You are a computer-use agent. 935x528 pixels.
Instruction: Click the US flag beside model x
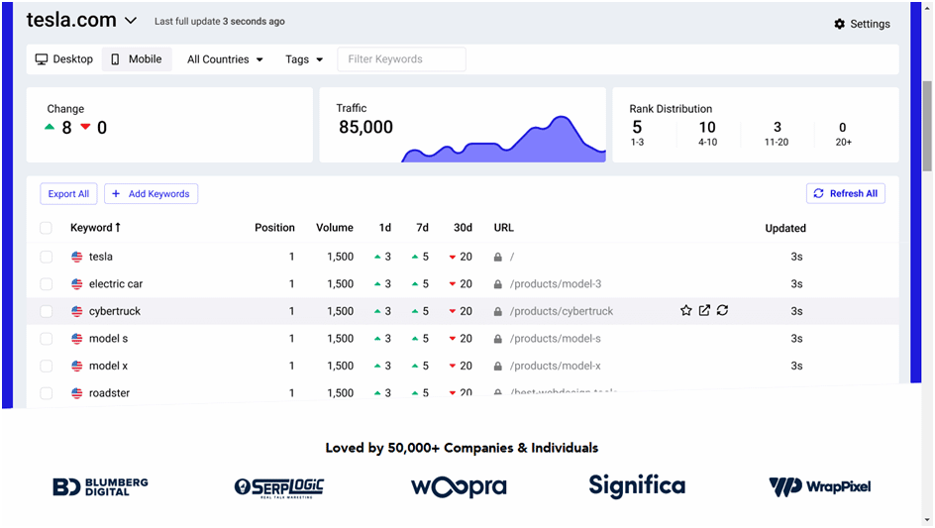(x=77, y=367)
